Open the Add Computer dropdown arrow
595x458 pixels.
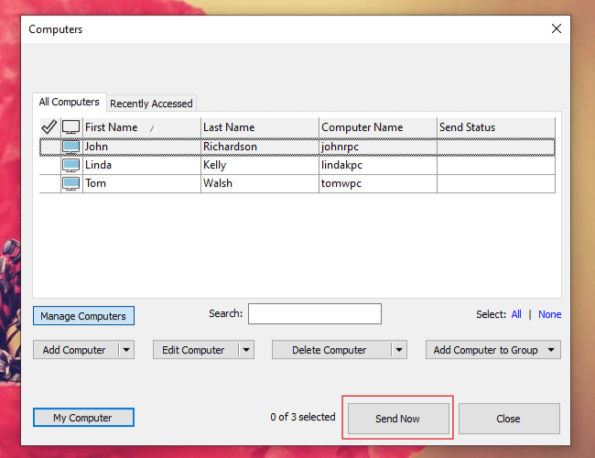pos(125,350)
